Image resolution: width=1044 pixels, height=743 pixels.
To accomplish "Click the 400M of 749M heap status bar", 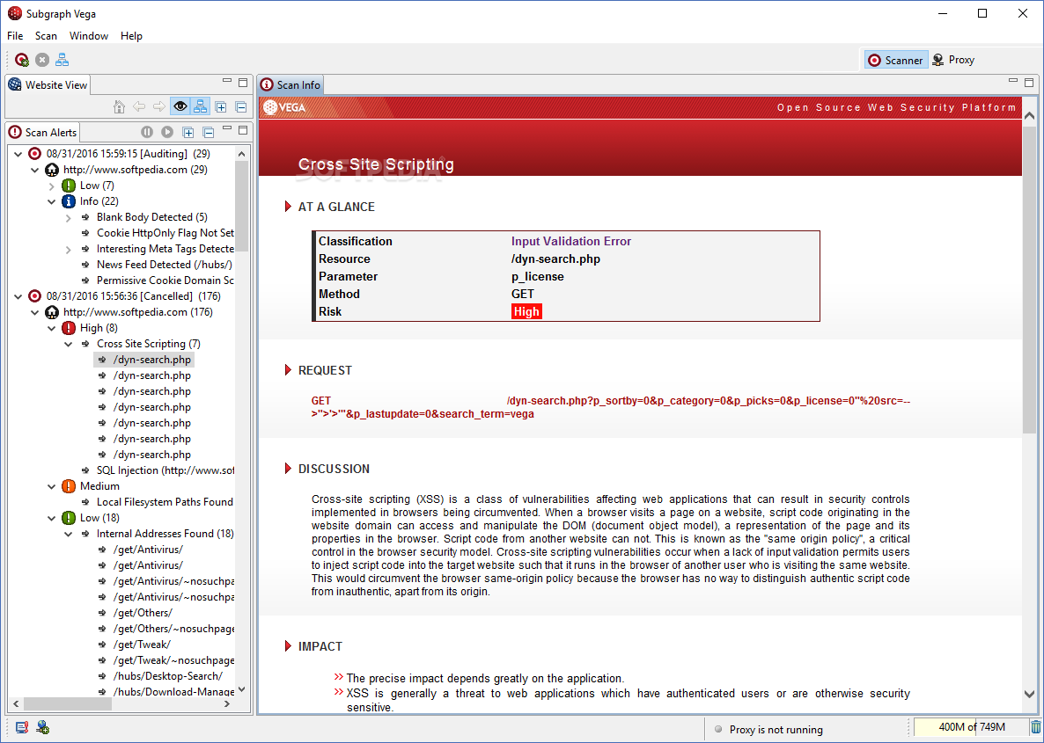I will (971, 727).
